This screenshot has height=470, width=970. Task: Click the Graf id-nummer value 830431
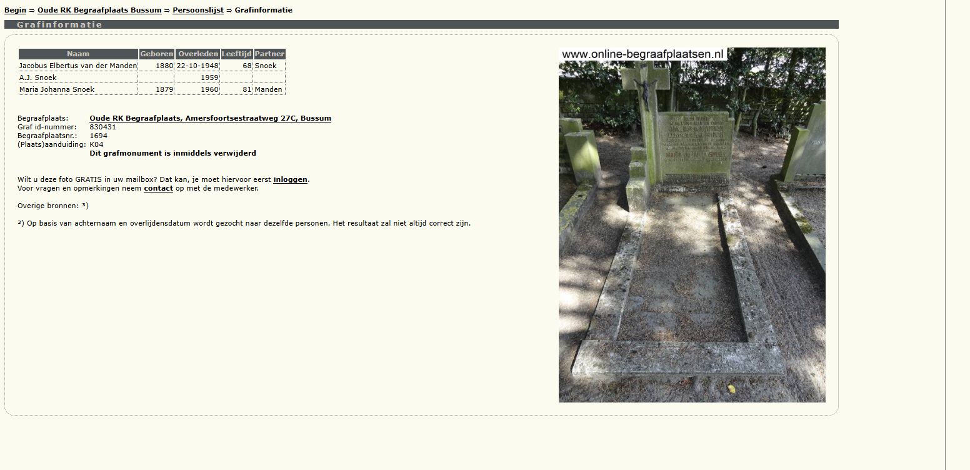pyautogui.click(x=103, y=127)
